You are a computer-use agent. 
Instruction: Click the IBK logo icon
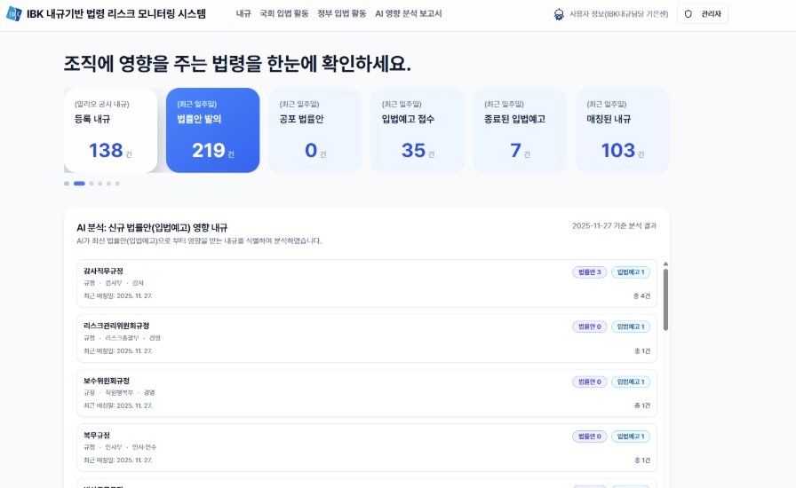[14, 14]
